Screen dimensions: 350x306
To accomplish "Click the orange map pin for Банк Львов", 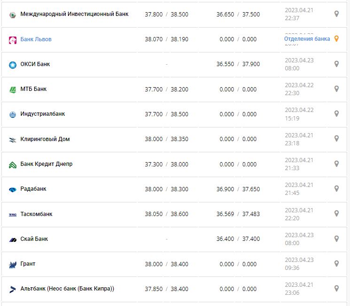I will 336,39.
